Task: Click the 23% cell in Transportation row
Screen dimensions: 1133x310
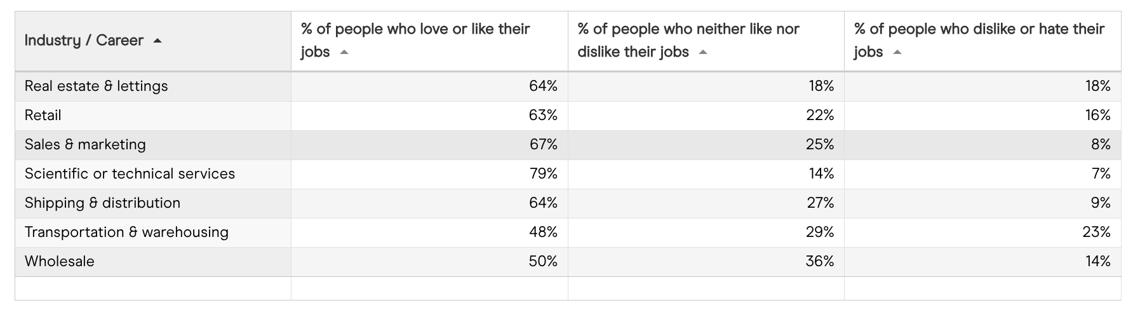Action: click(1096, 232)
